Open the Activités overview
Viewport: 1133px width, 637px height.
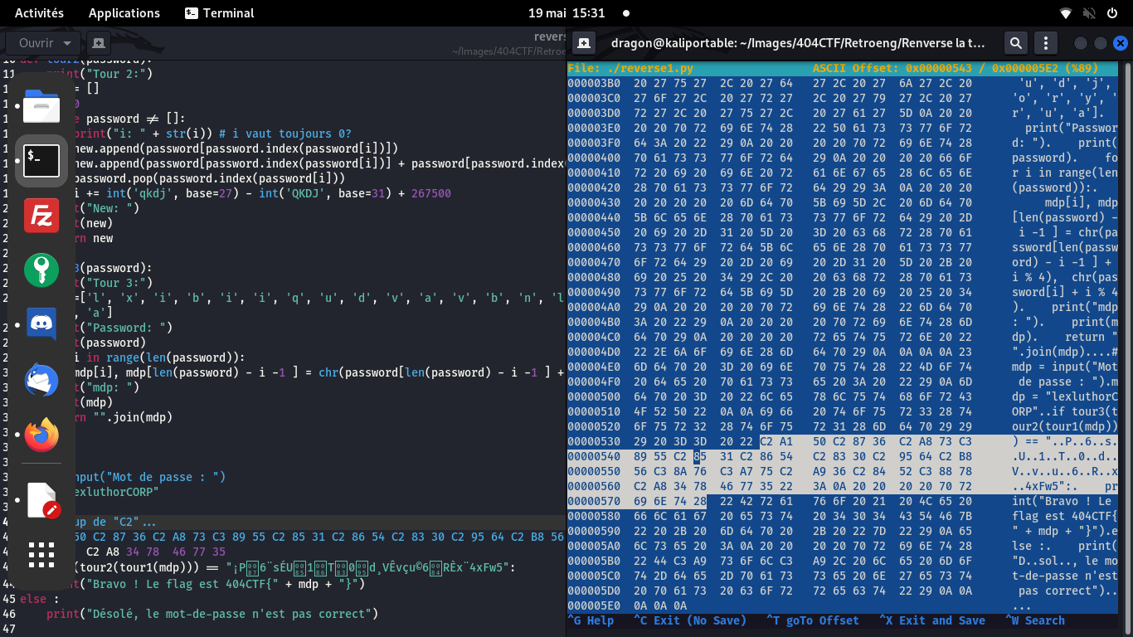pos(39,13)
